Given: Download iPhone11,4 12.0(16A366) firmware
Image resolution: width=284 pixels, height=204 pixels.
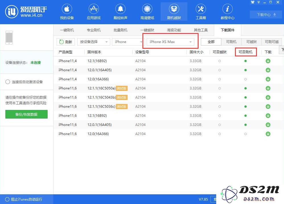Looking at the screenshot, I should coord(268,79).
